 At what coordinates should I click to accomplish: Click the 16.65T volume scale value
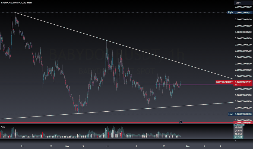coord(239,134)
